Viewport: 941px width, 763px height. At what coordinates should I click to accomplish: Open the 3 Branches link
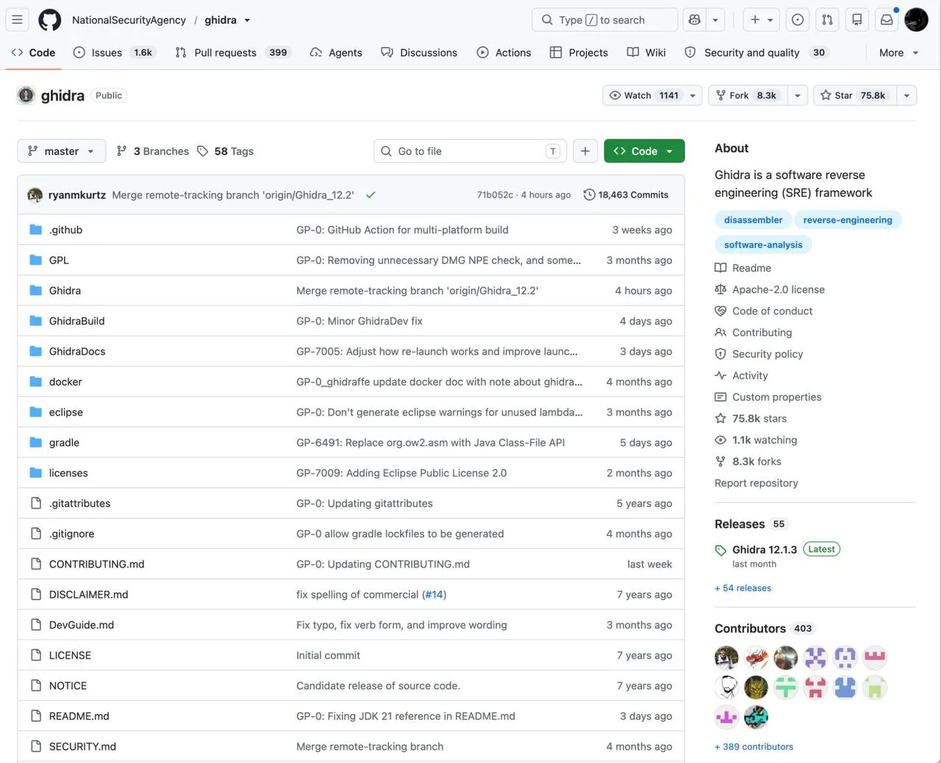[x=153, y=151]
